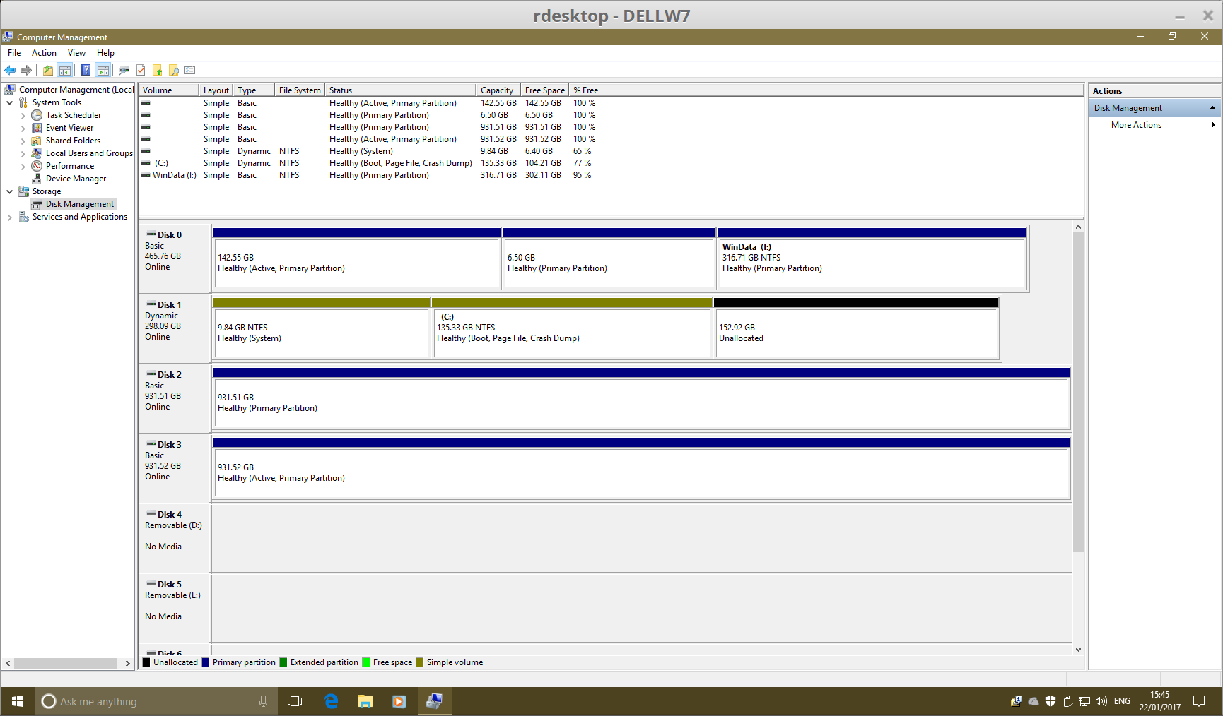Launch Microsoft Edge from the taskbar
This screenshot has height=716, width=1223.
click(331, 701)
